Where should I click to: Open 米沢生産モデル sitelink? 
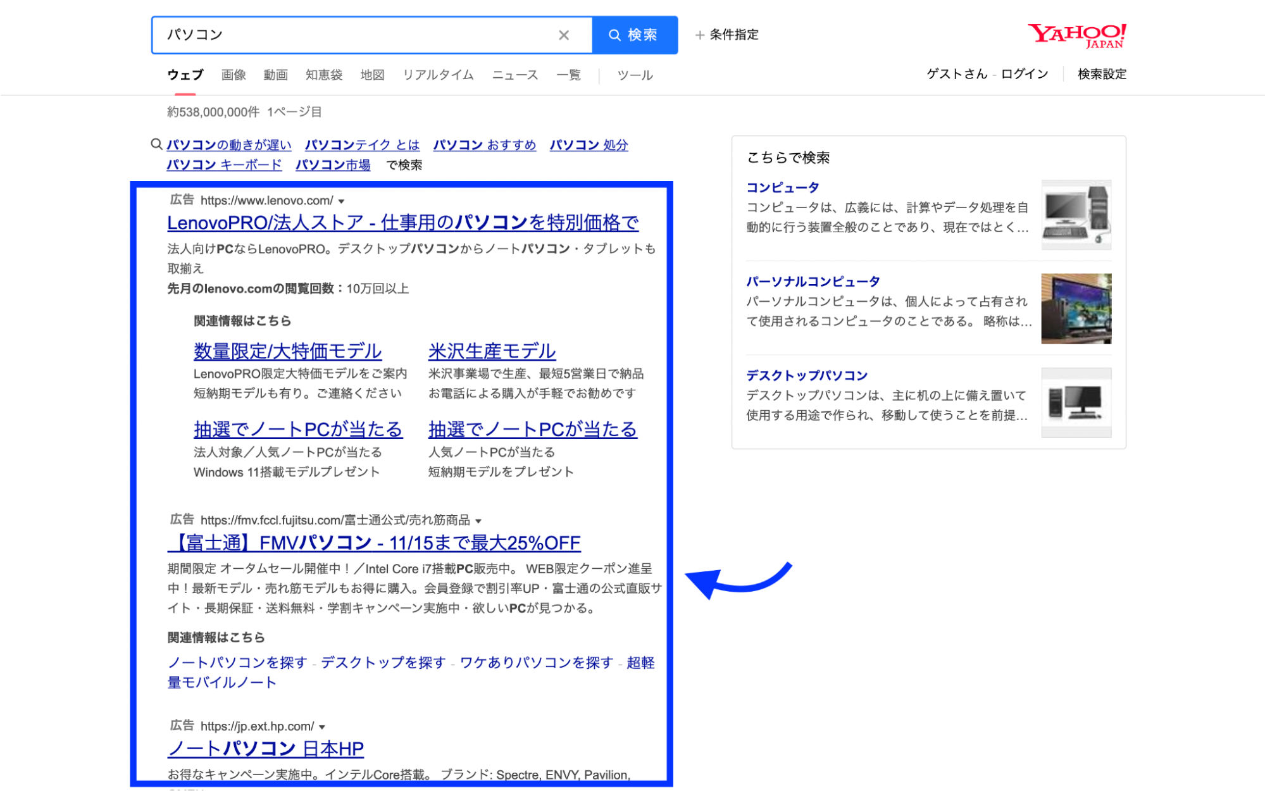click(x=492, y=351)
